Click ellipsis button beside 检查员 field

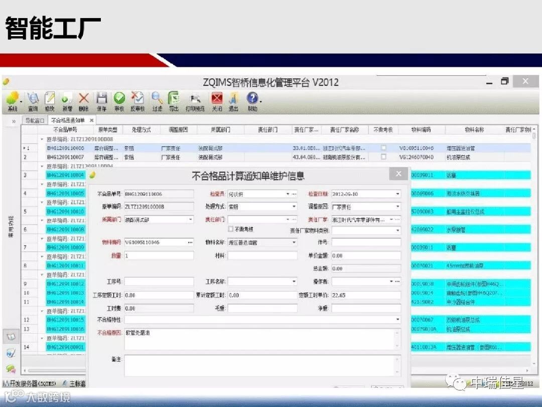(294, 194)
